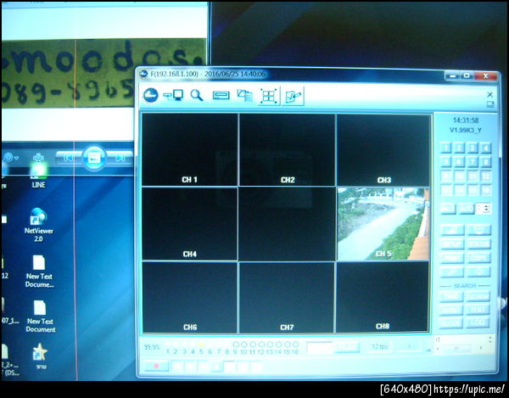Screen dimensions: 509x398
Task: Select the channel 10 circle indicator
Action: pyautogui.click(x=244, y=344)
